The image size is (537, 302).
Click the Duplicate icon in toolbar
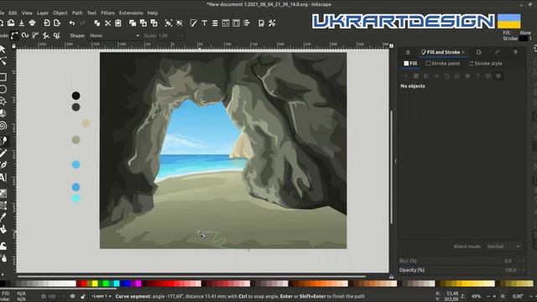(133, 23)
